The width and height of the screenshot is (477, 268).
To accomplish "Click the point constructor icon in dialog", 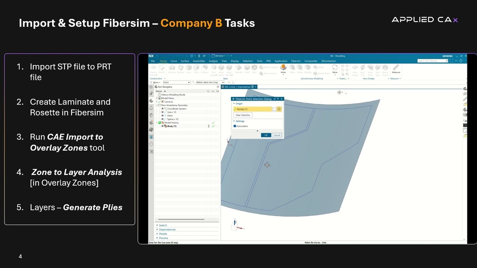I will (x=279, y=109).
